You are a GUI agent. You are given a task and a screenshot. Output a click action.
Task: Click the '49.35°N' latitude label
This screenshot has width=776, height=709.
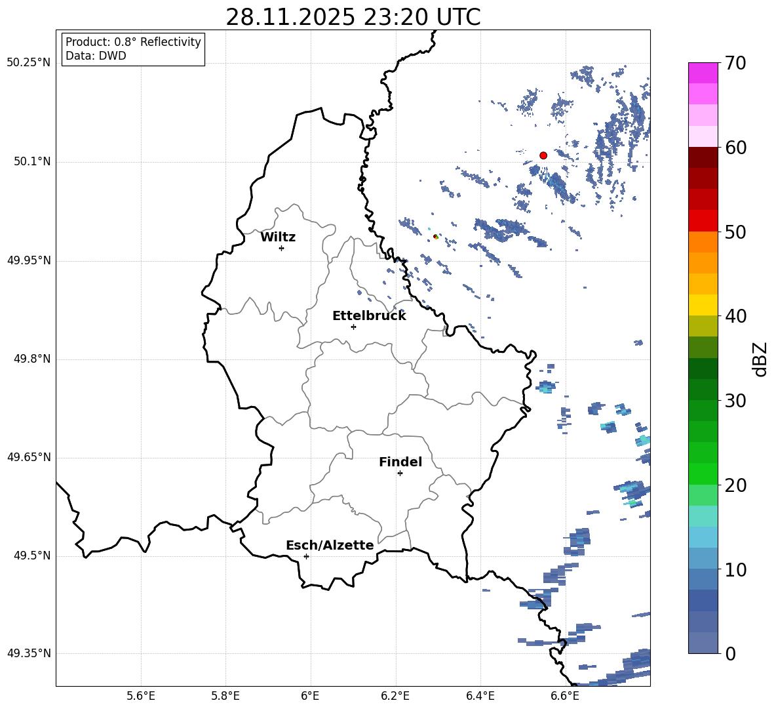tap(29, 653)
